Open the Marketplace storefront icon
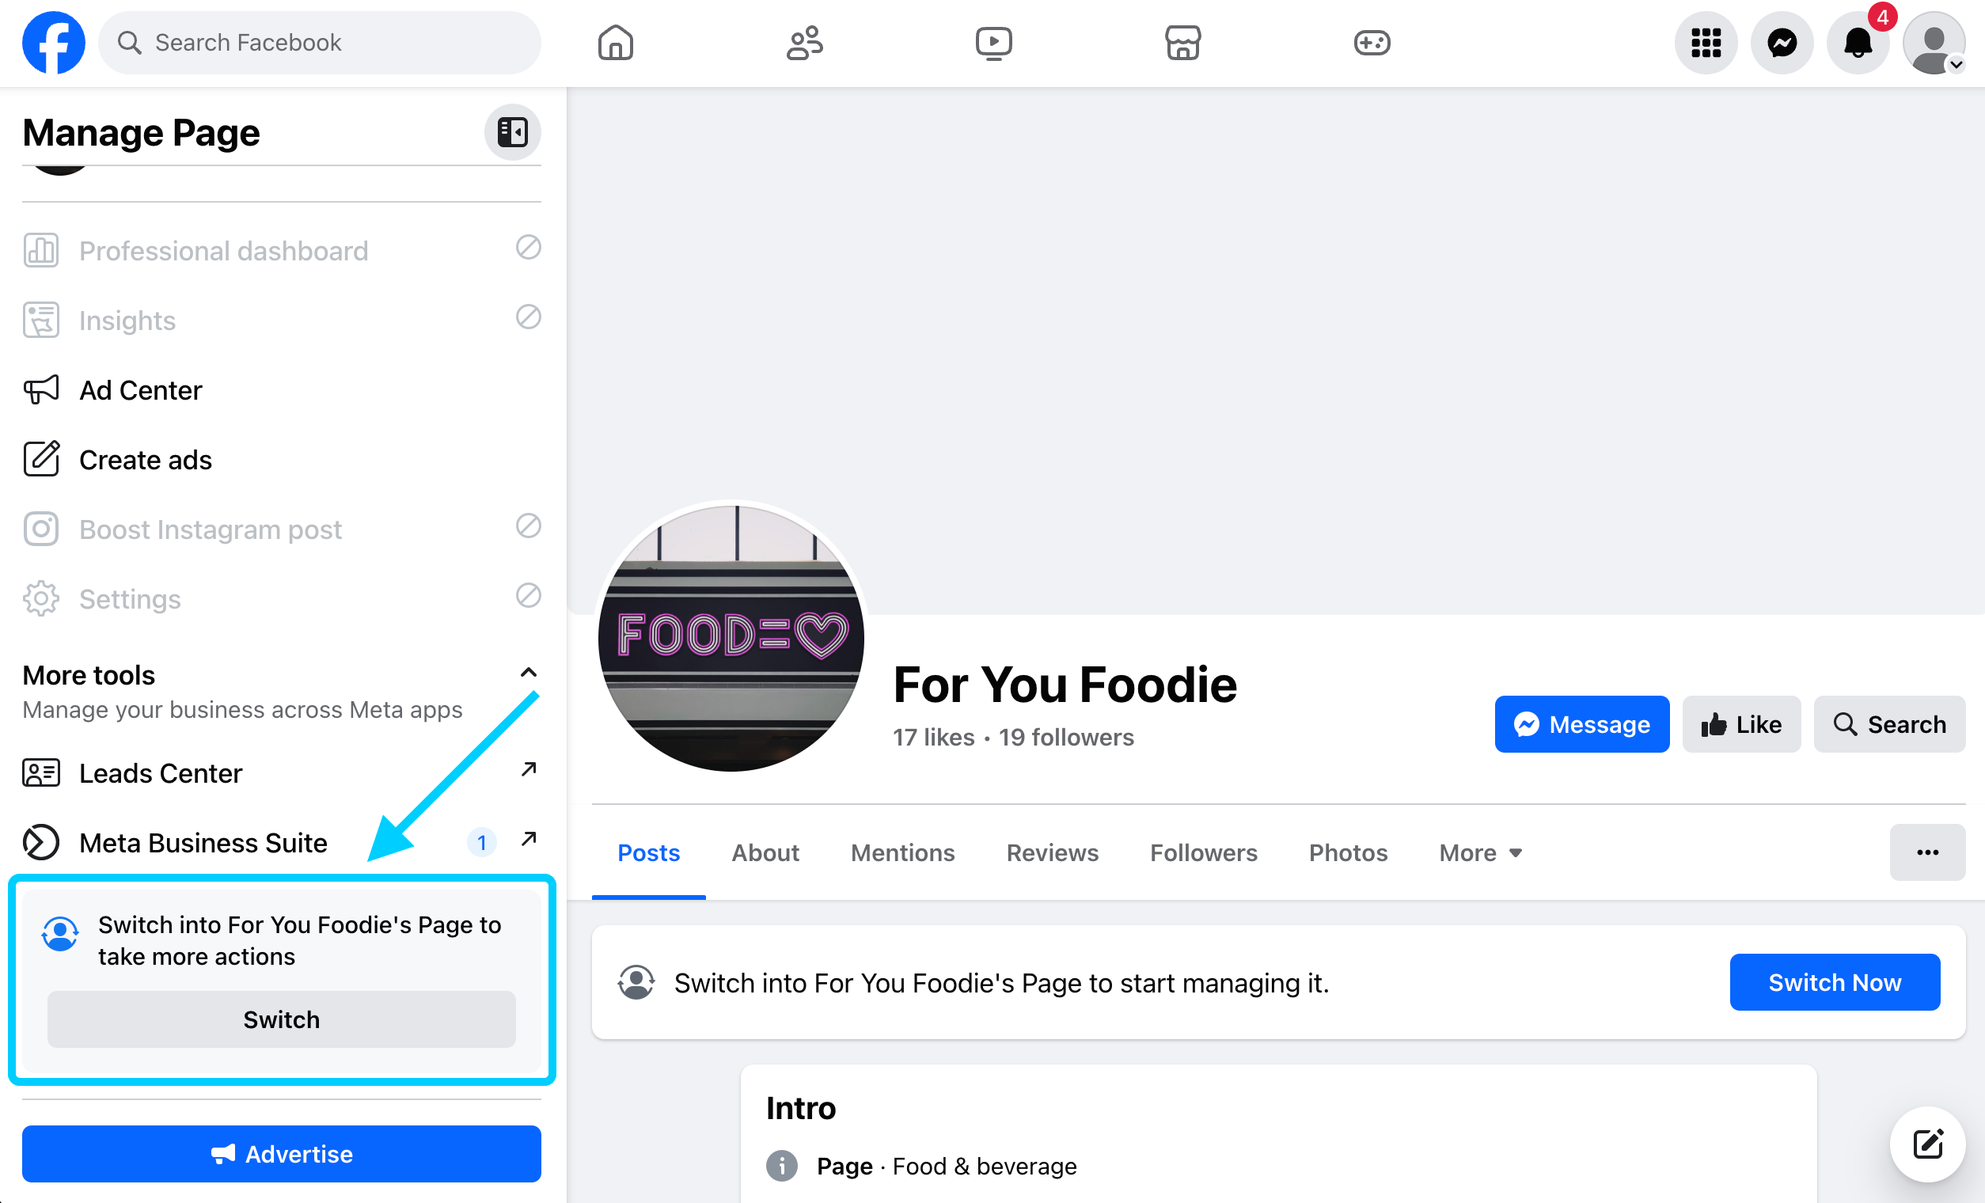 tap(1182, 43)
